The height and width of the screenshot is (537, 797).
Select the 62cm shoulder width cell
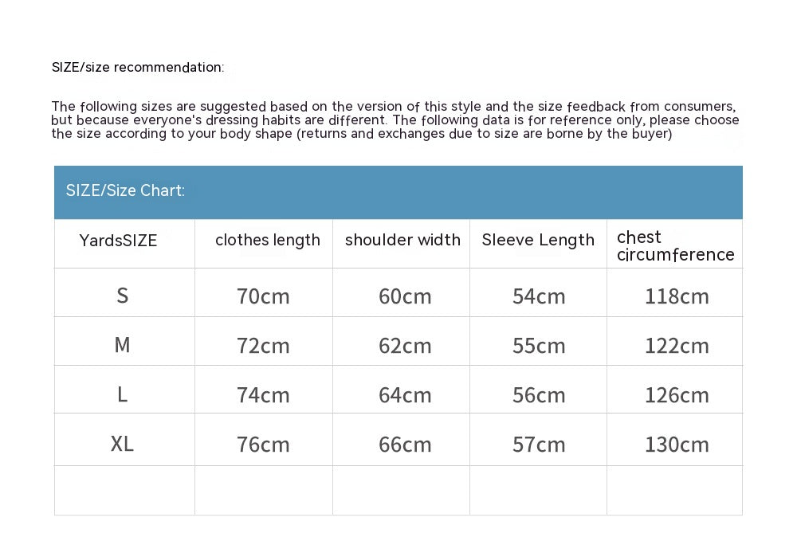click(405, 346)
